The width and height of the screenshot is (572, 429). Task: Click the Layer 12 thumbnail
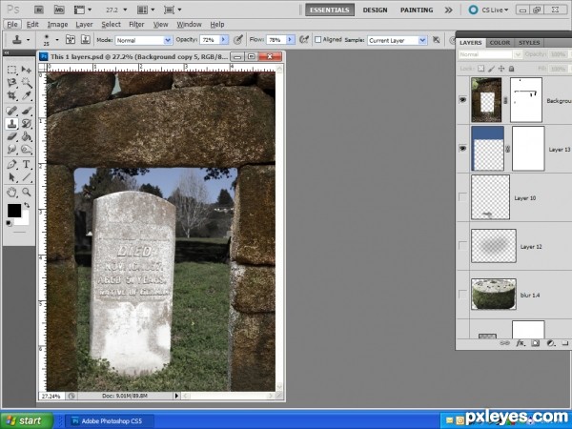(x=494, y=246)
